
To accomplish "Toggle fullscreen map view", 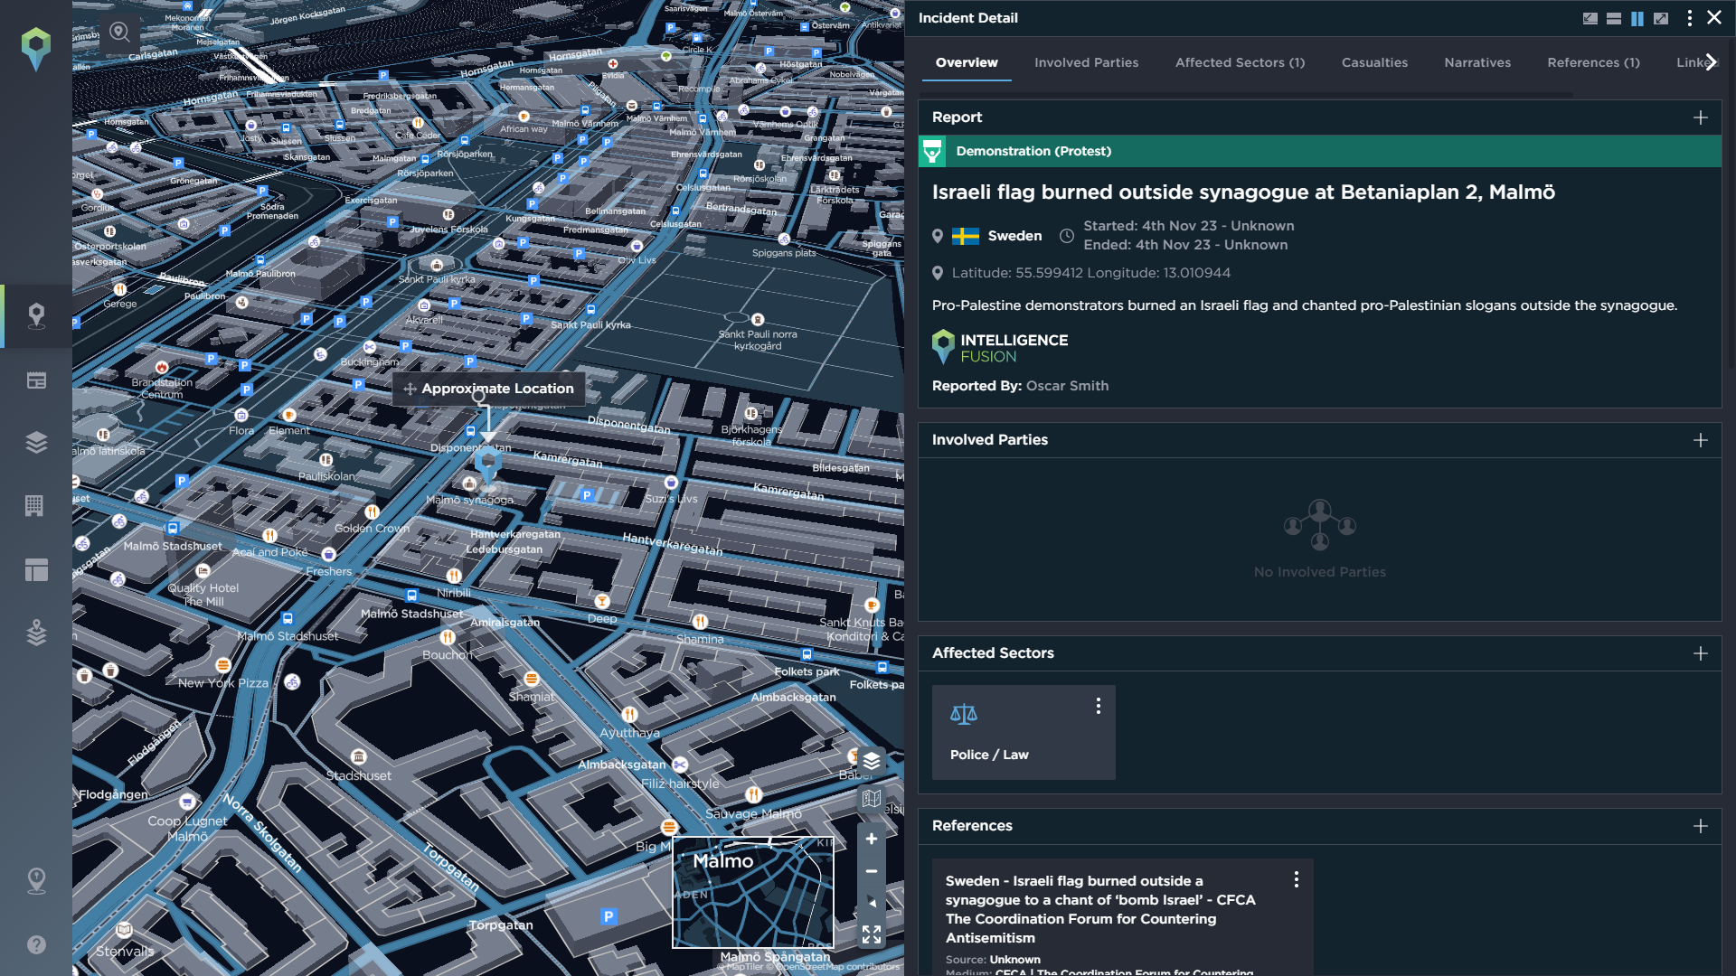I will point(872,934).
